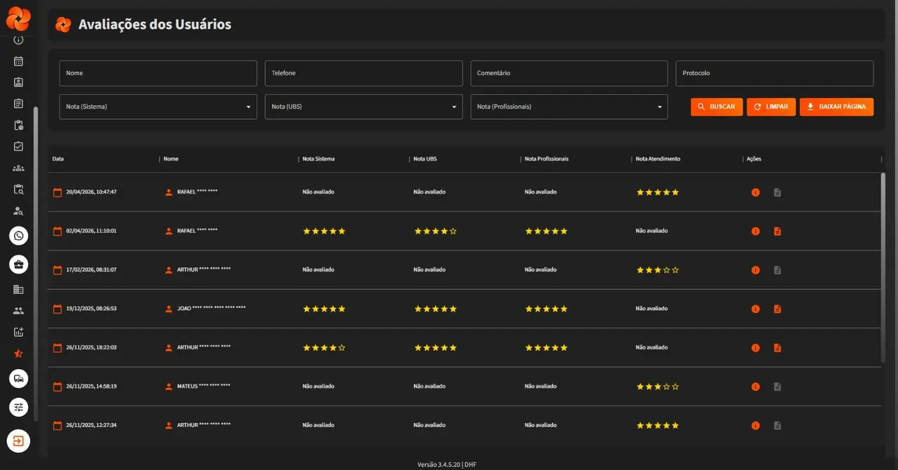Click the Data column header
This screenshot has width=898, height=470.
[x=58, y=159]
